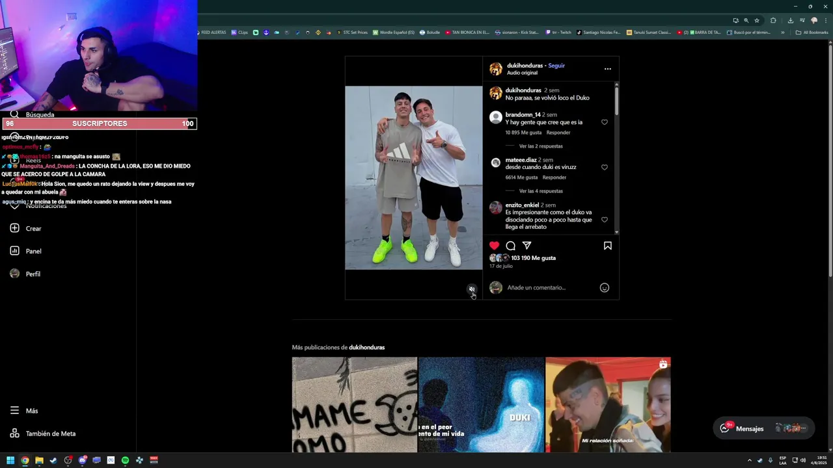The width and height of the screenshot is (833, 468).
Task: View the '103 190 Me gusta' likes list
Action: (x=534, y=258)
